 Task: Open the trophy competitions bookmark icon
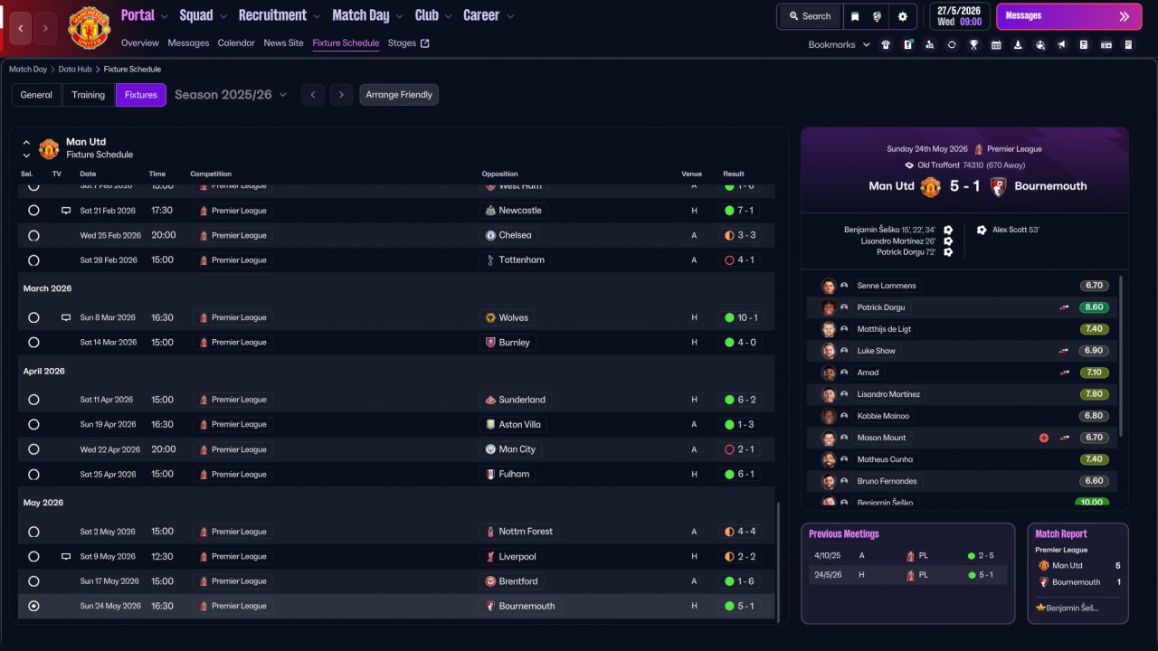tap(973, 44)
